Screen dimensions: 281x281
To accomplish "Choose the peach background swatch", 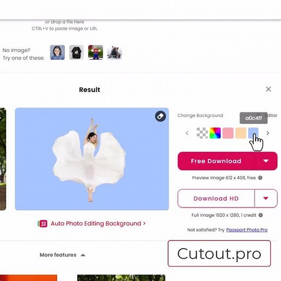I will 241,133.
